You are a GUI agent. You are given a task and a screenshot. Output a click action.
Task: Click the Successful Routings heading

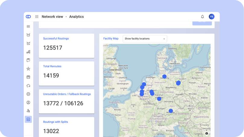(56, 38)
